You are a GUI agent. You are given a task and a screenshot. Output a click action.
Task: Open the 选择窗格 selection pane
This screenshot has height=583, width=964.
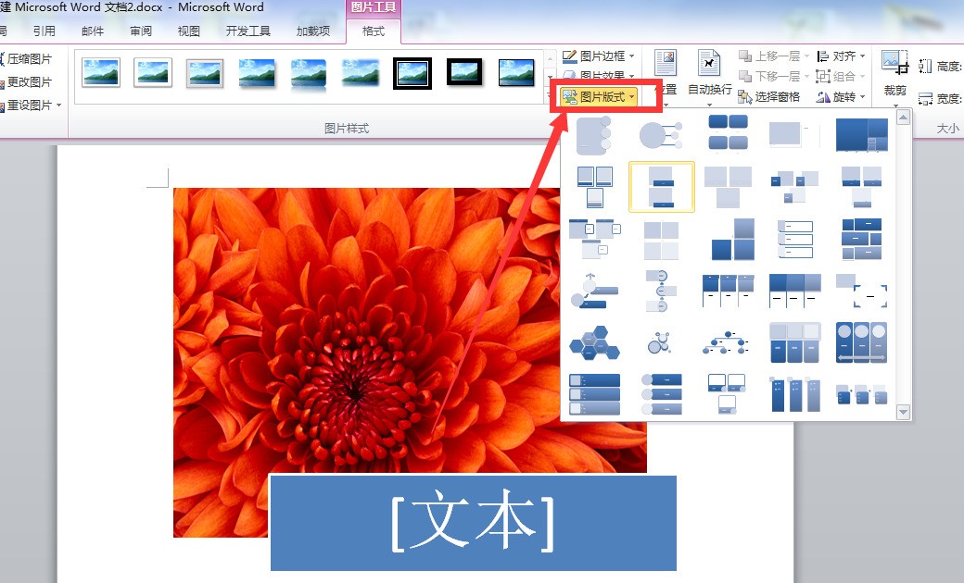769,97
